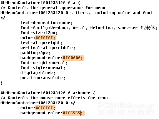The height and width of the screenshot is (119, 159).
Task: Click the hover rule's #ffffff color value
Action: pos(45,108)
